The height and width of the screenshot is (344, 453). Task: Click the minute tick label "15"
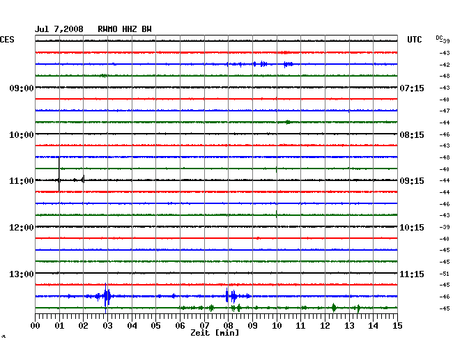(397, 325)
